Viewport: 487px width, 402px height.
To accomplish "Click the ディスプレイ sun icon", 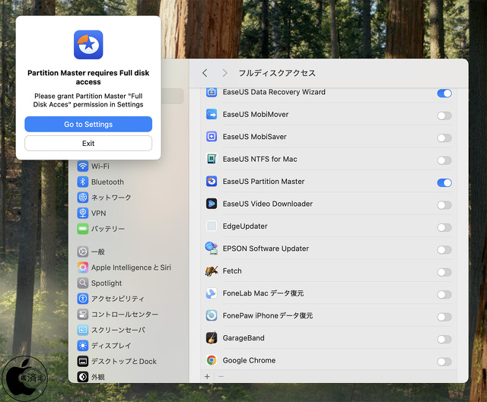I will pyautogui.click(x=83, y=346).
